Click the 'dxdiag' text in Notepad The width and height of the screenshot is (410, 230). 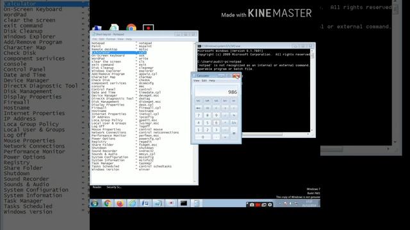[x=144, y=98]
